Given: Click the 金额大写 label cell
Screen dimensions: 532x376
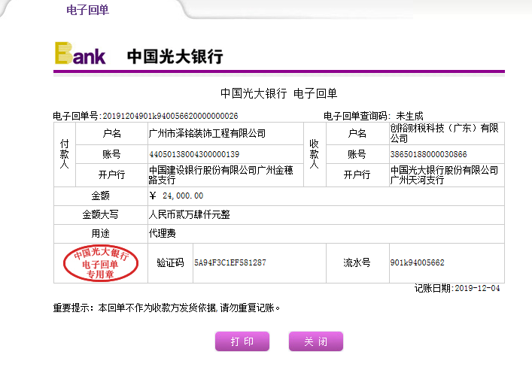Looking at the screenshot, I should click(x=100, y=214).
